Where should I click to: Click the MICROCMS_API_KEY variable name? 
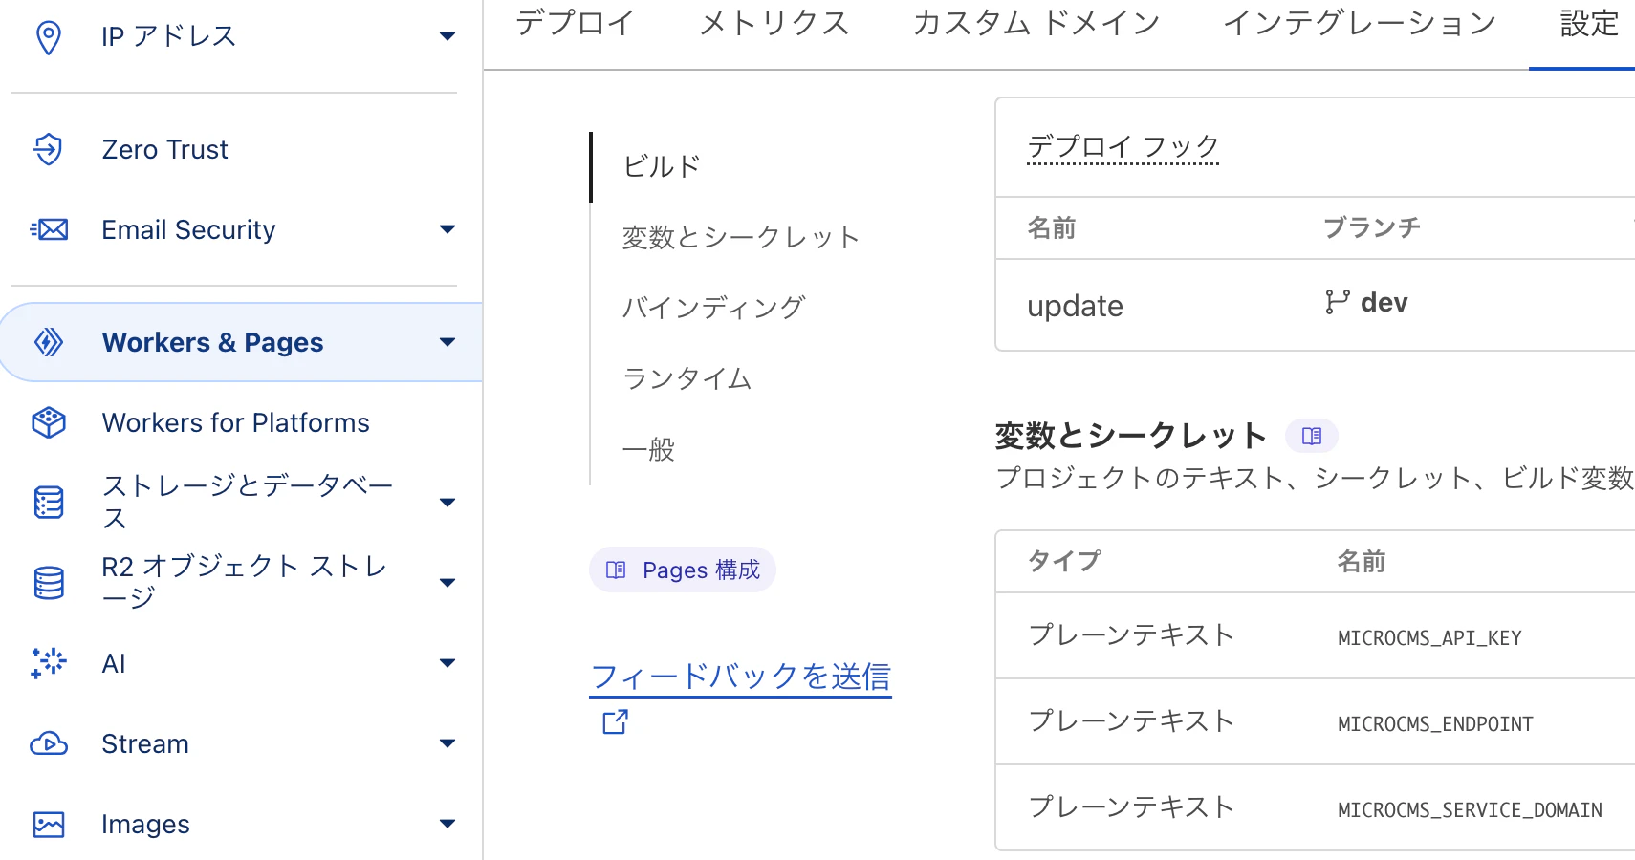coord(1429,637)
